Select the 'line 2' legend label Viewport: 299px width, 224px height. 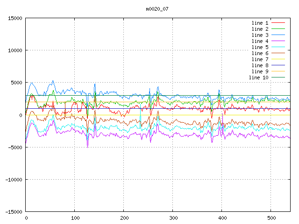(260, 29)
